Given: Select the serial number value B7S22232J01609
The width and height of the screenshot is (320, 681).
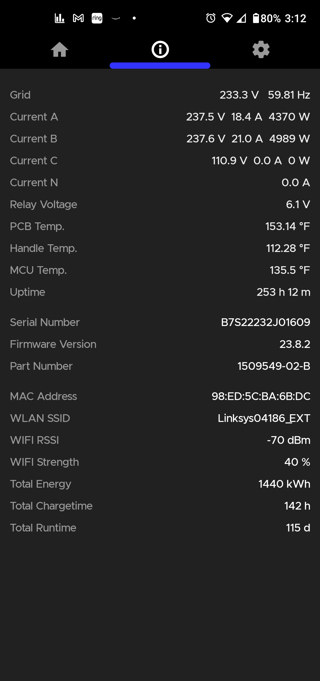Looking at the screenshot, I should pyautogui.click(x=265, y=322).
